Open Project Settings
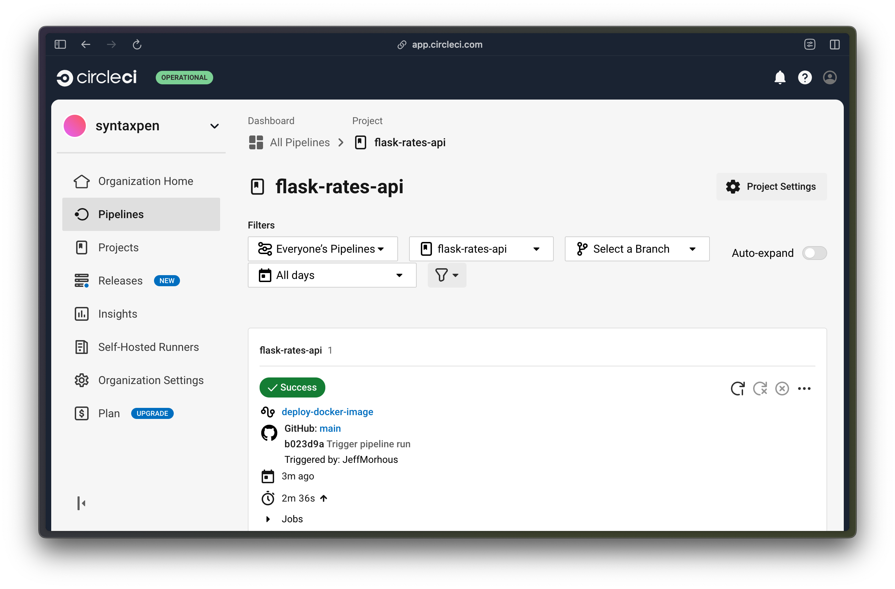This screenshot has height=589, width=895. (771, 186)
